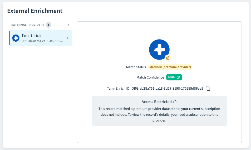Screen dimensions: 251x150
Task: Click the Tamr Enrich ID text
Action: pyautogui.click(x=155, y=89)
